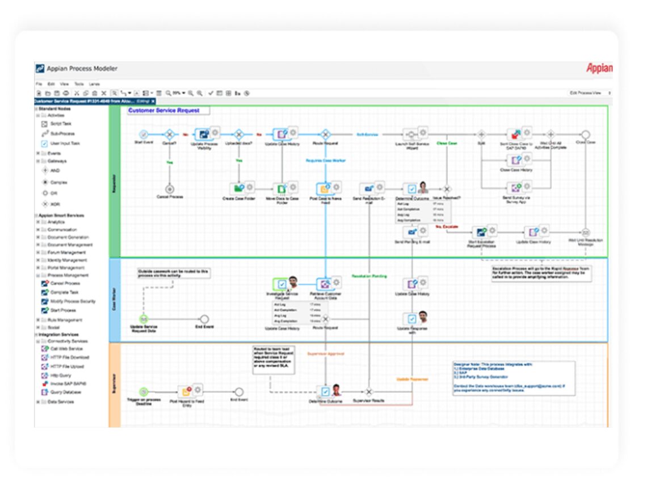Screen dimensions: 647x489
Task: Open the Tools menu
Action: tap(78, 83)
